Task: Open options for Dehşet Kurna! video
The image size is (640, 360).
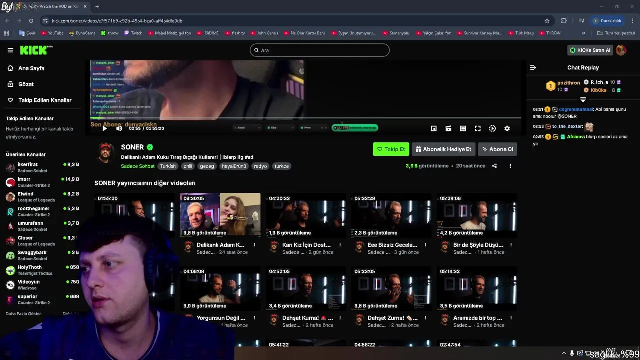Action: (340, 318)
